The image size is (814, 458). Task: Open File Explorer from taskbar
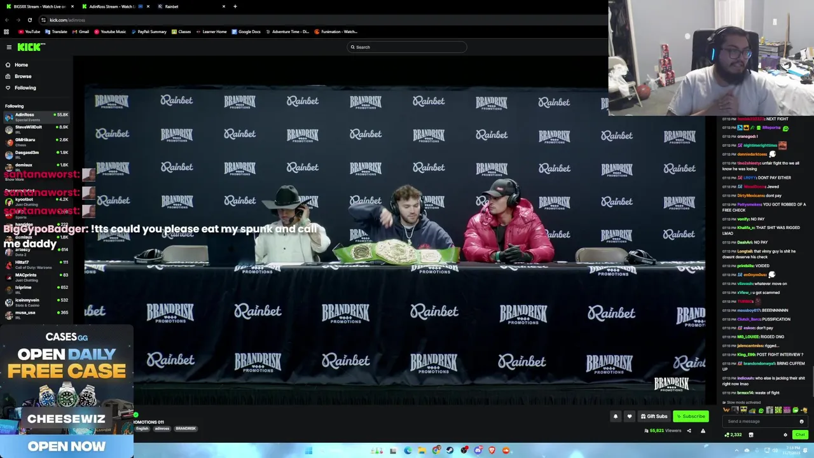pos(422,450)
